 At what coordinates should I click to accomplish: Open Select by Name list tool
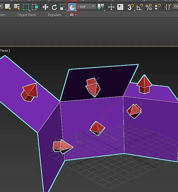click(x=17, y=7)
